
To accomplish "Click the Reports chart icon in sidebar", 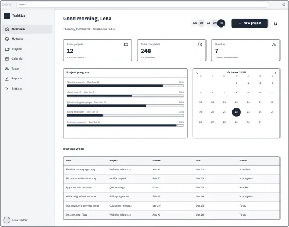I will coord(7,78).
